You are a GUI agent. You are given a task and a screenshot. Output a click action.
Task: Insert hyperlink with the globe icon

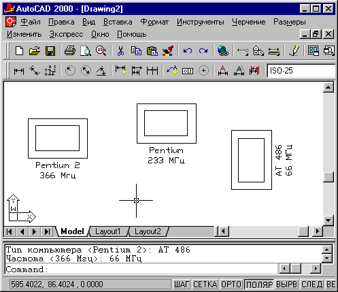click(223, 51)
